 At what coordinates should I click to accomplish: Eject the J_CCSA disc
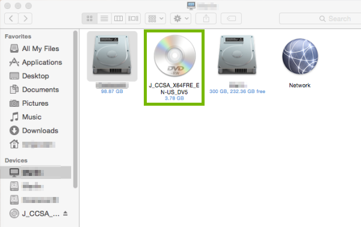pos(66,213)
